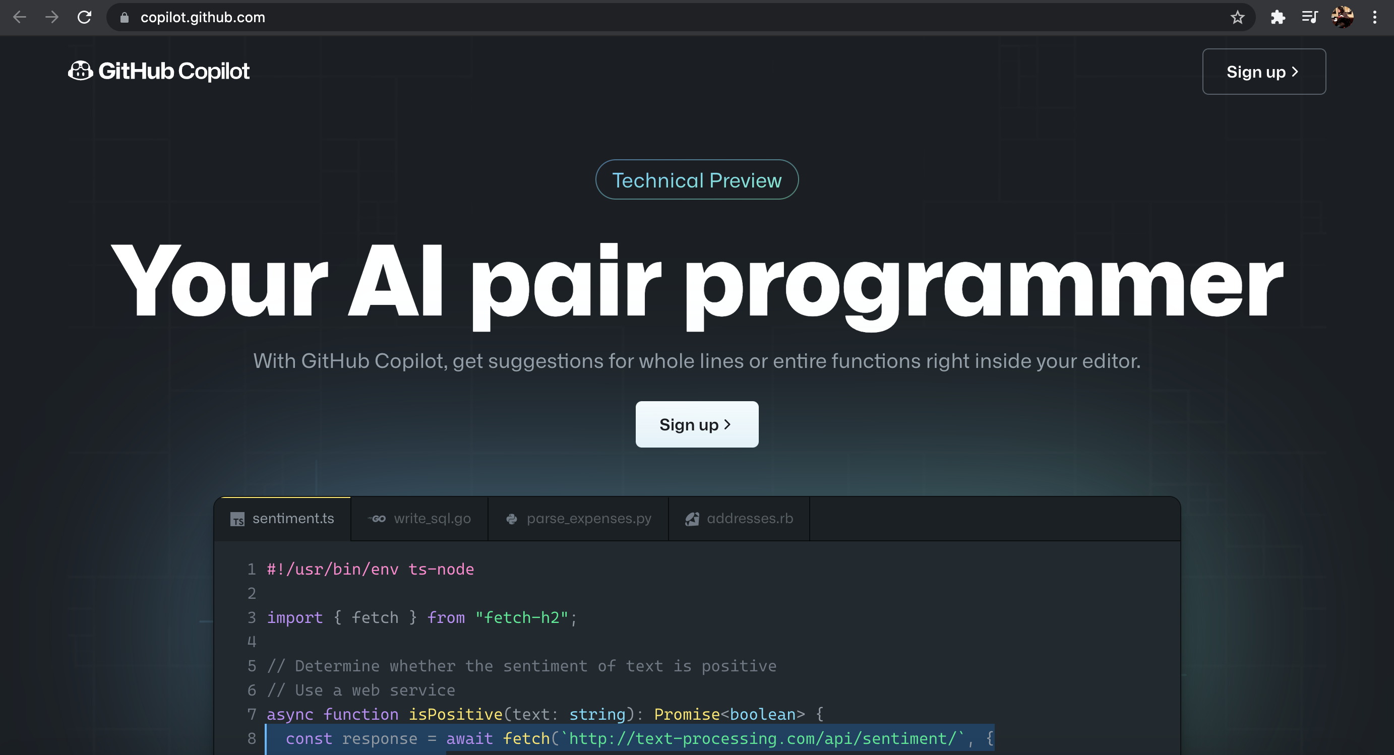This screenshot has height=755, width=1394.
Task: Open the Chrome profile avatar
Action: [1343, 17]
